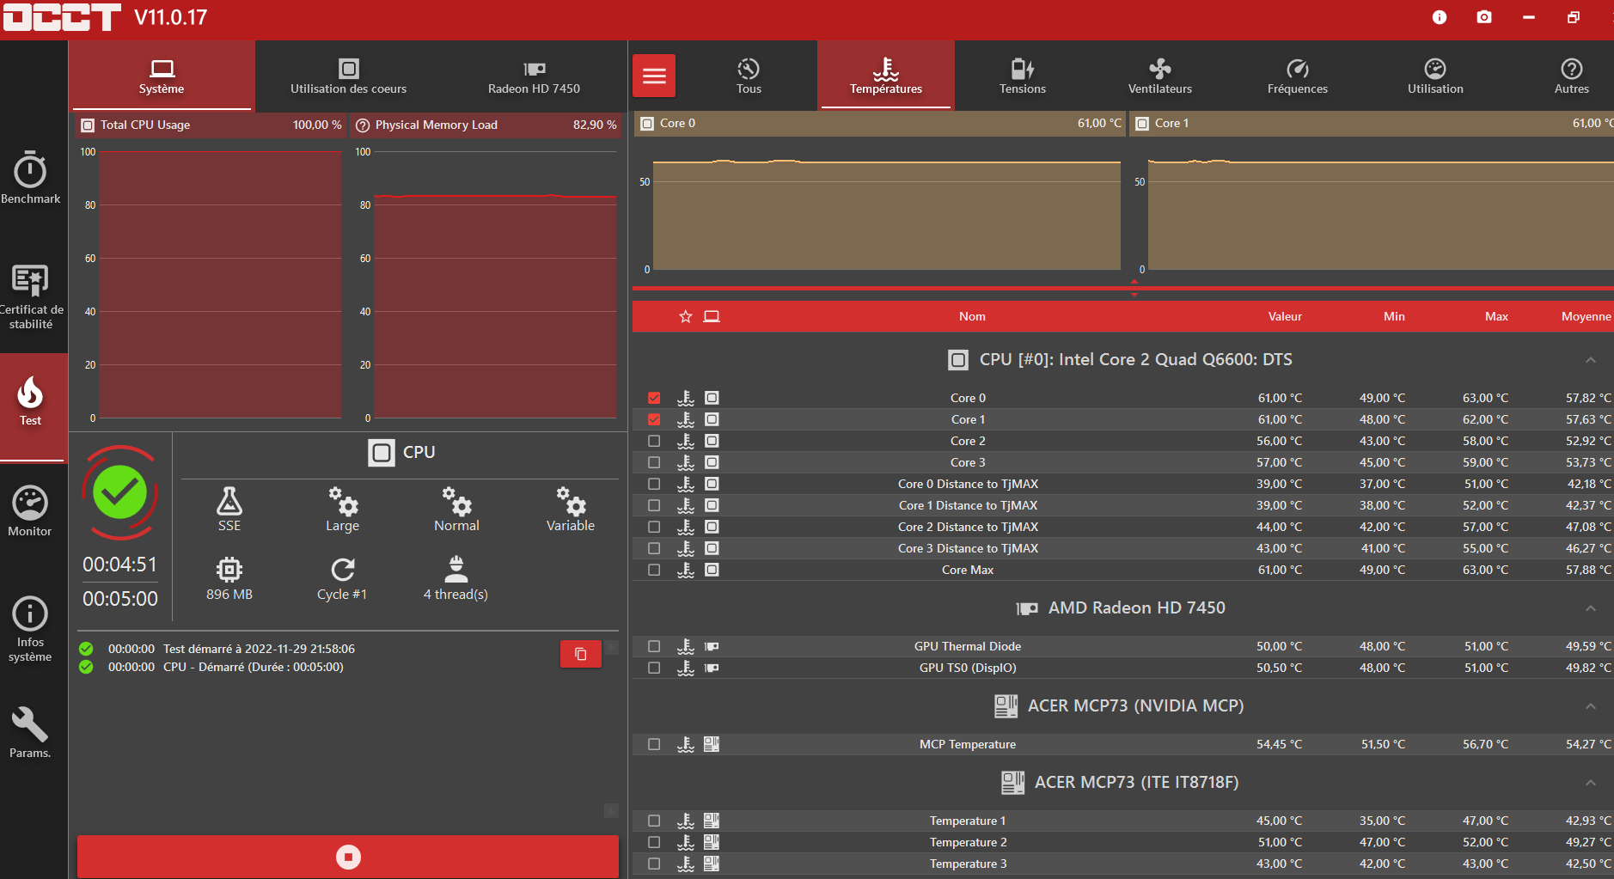The width and height of the screenshot is (1614, 879).
Task: Click thermometer icon on Temperature 2 row
Action: (x=686, y=842)
